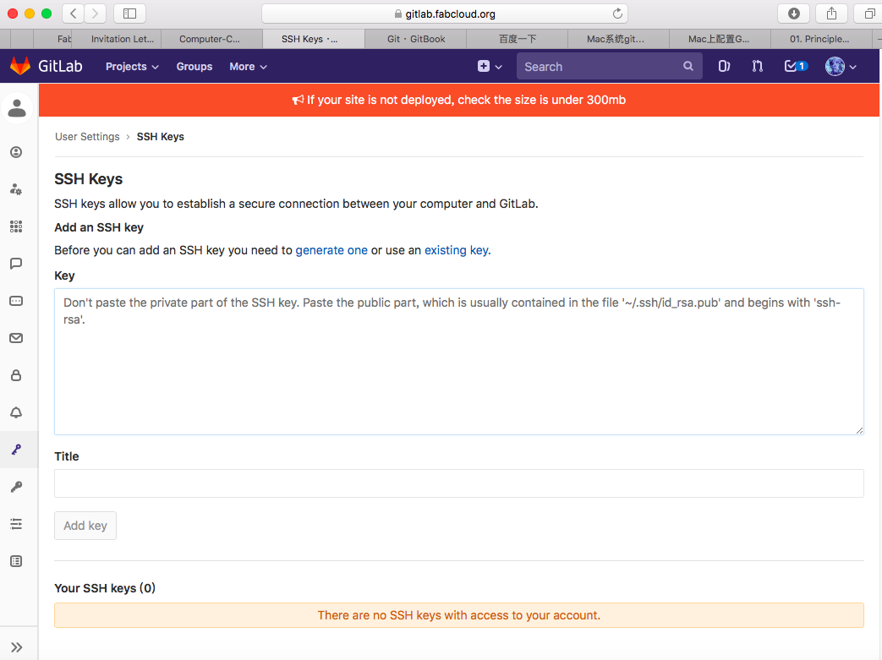Follow the 'existing key' link
882x660 pixels.
pyautogui.click(x=456, y=250)
